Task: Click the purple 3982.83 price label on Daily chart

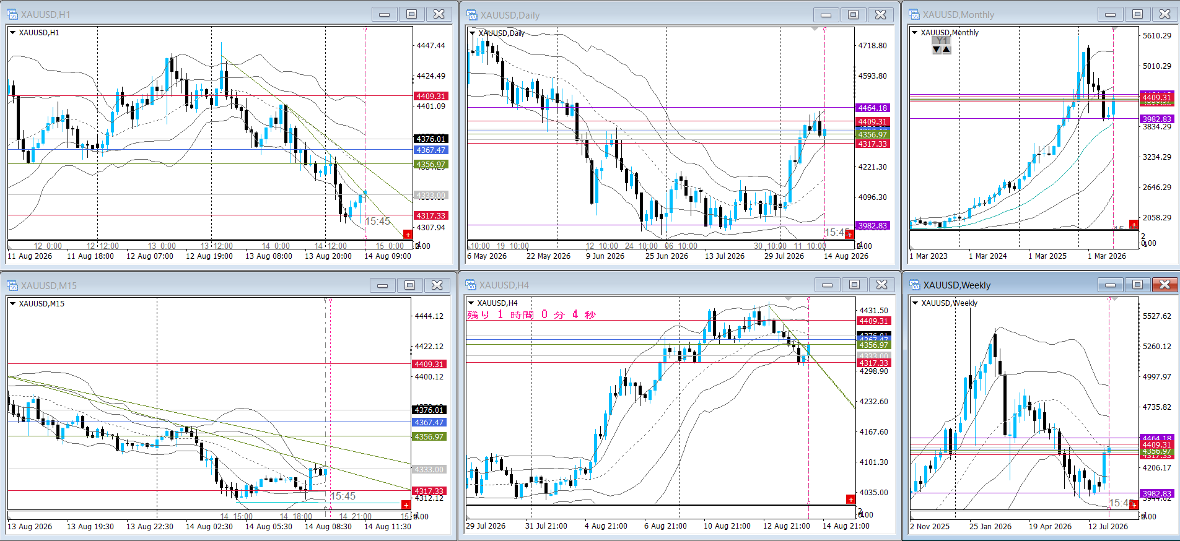Action: pos(873,226)
